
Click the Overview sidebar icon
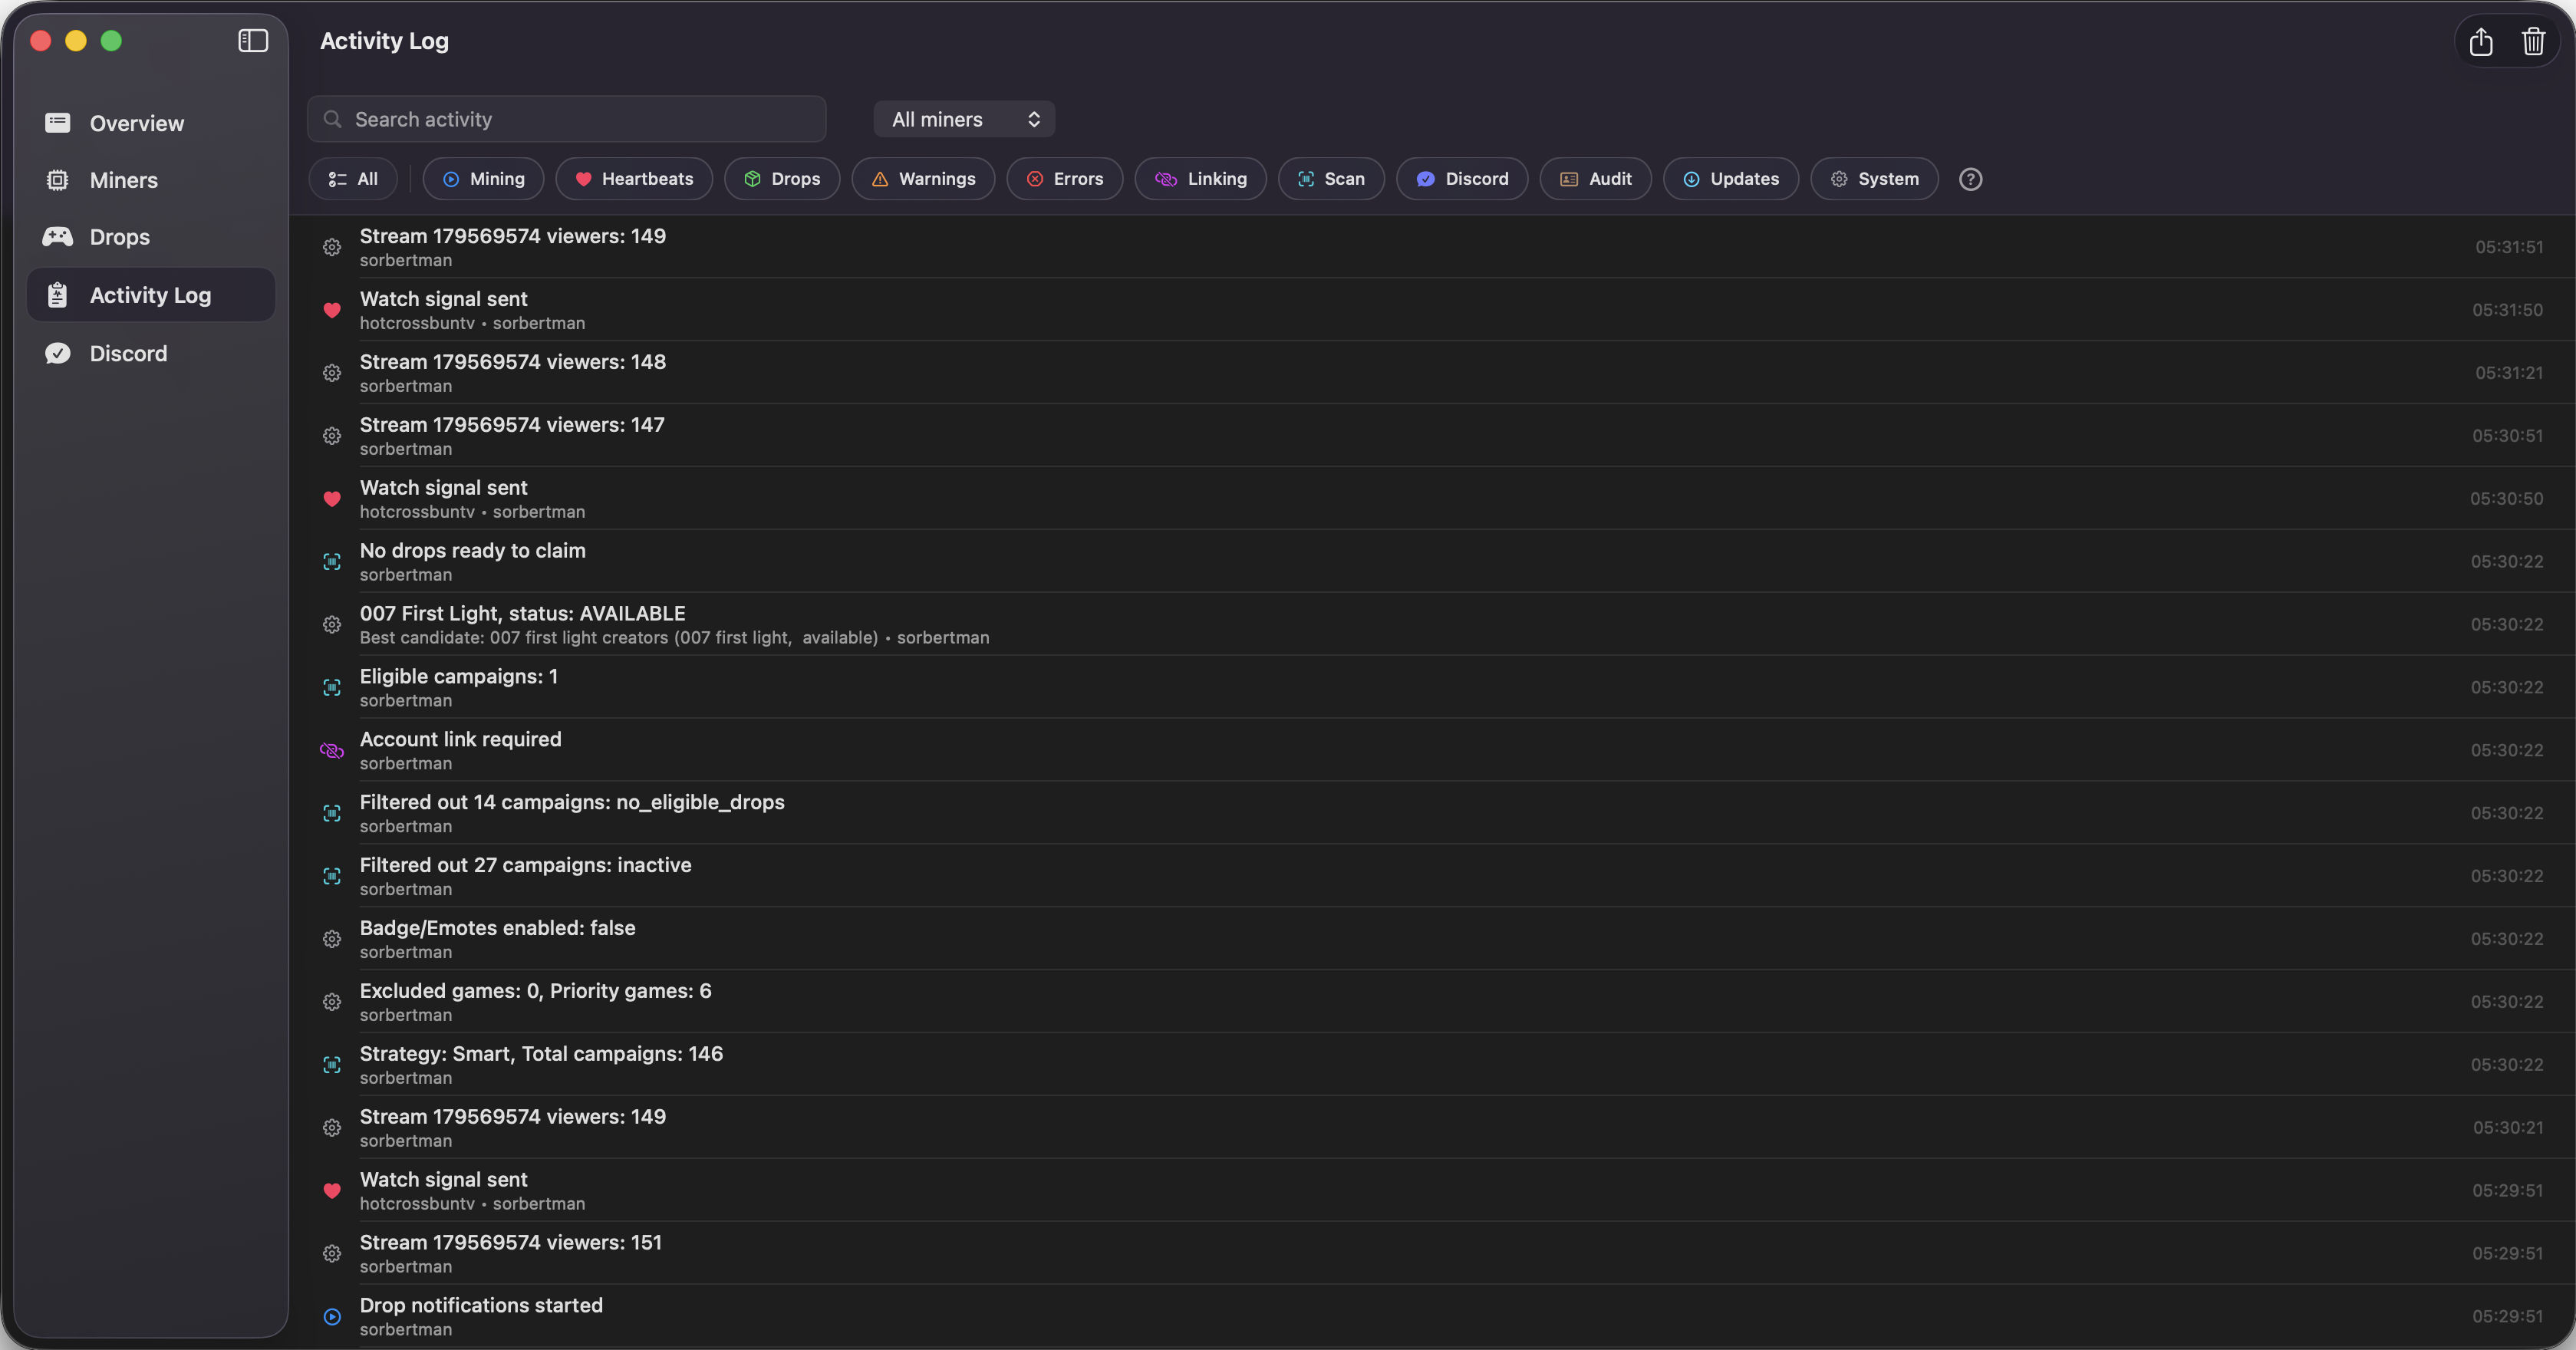[58, 123]
